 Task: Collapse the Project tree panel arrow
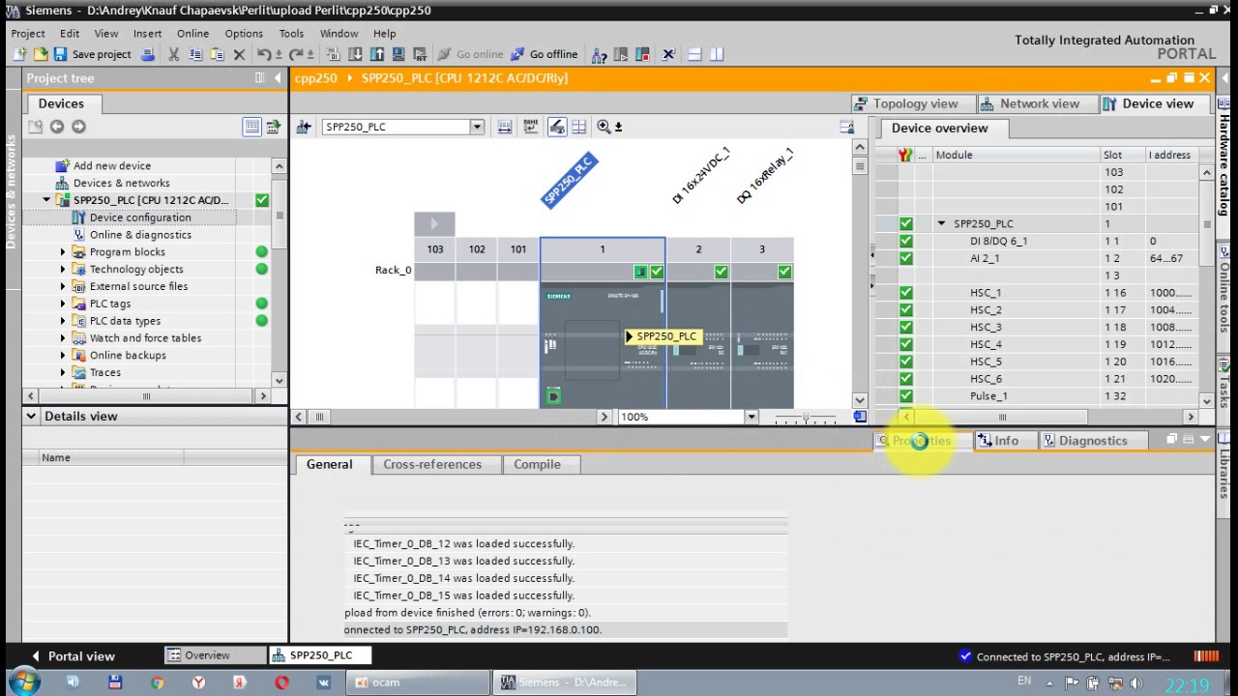pos(279,78)
